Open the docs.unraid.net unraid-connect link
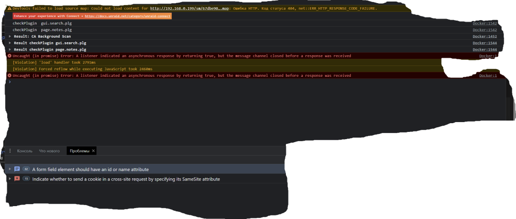Image resolution: width=516 pixels, height=219 pixels. pos(127,16)
